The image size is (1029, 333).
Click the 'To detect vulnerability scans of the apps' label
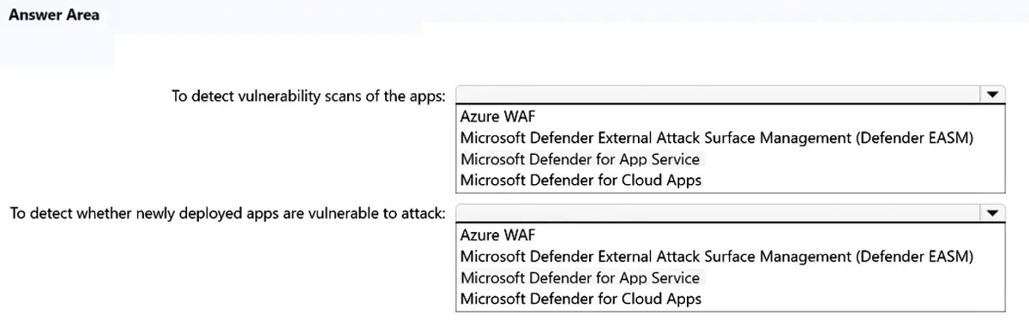click(x=309, y=96)
